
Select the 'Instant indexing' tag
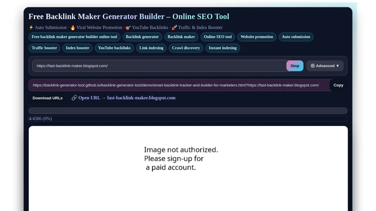tap(223, 48)
